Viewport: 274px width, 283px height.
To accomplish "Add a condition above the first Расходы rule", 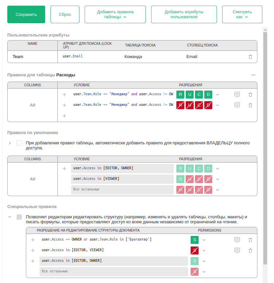I will (64, 95).
